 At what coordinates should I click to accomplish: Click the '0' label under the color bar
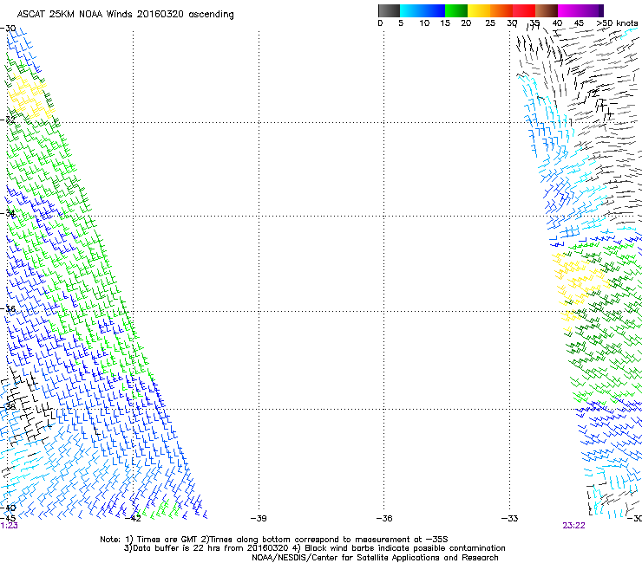point(380,23)
